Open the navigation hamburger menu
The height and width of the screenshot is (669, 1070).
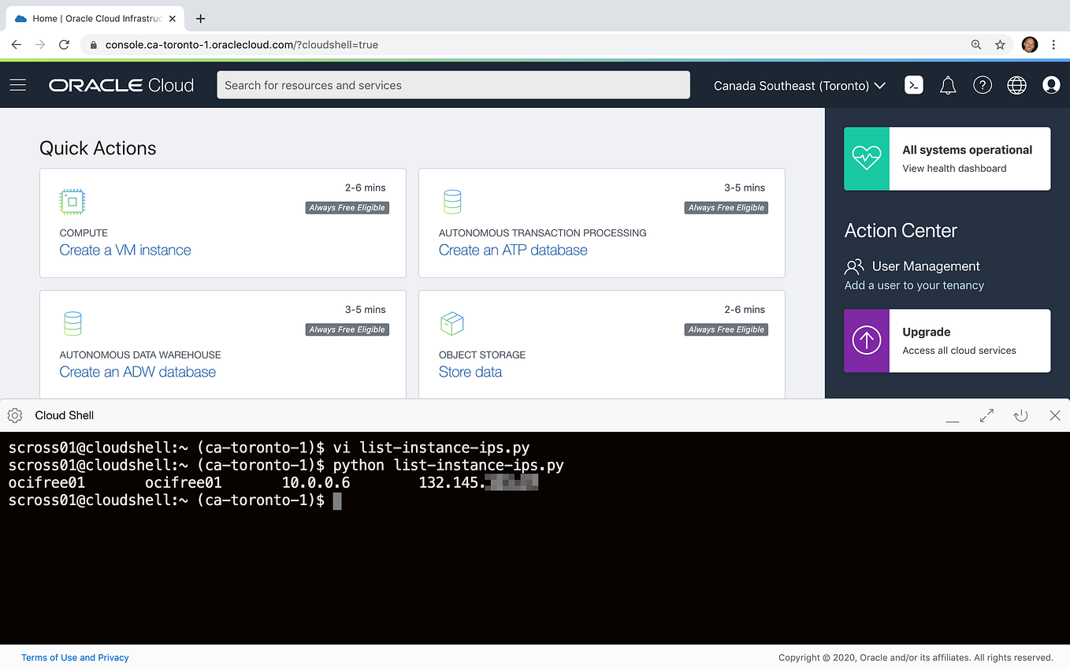click(x=17, y=85)
